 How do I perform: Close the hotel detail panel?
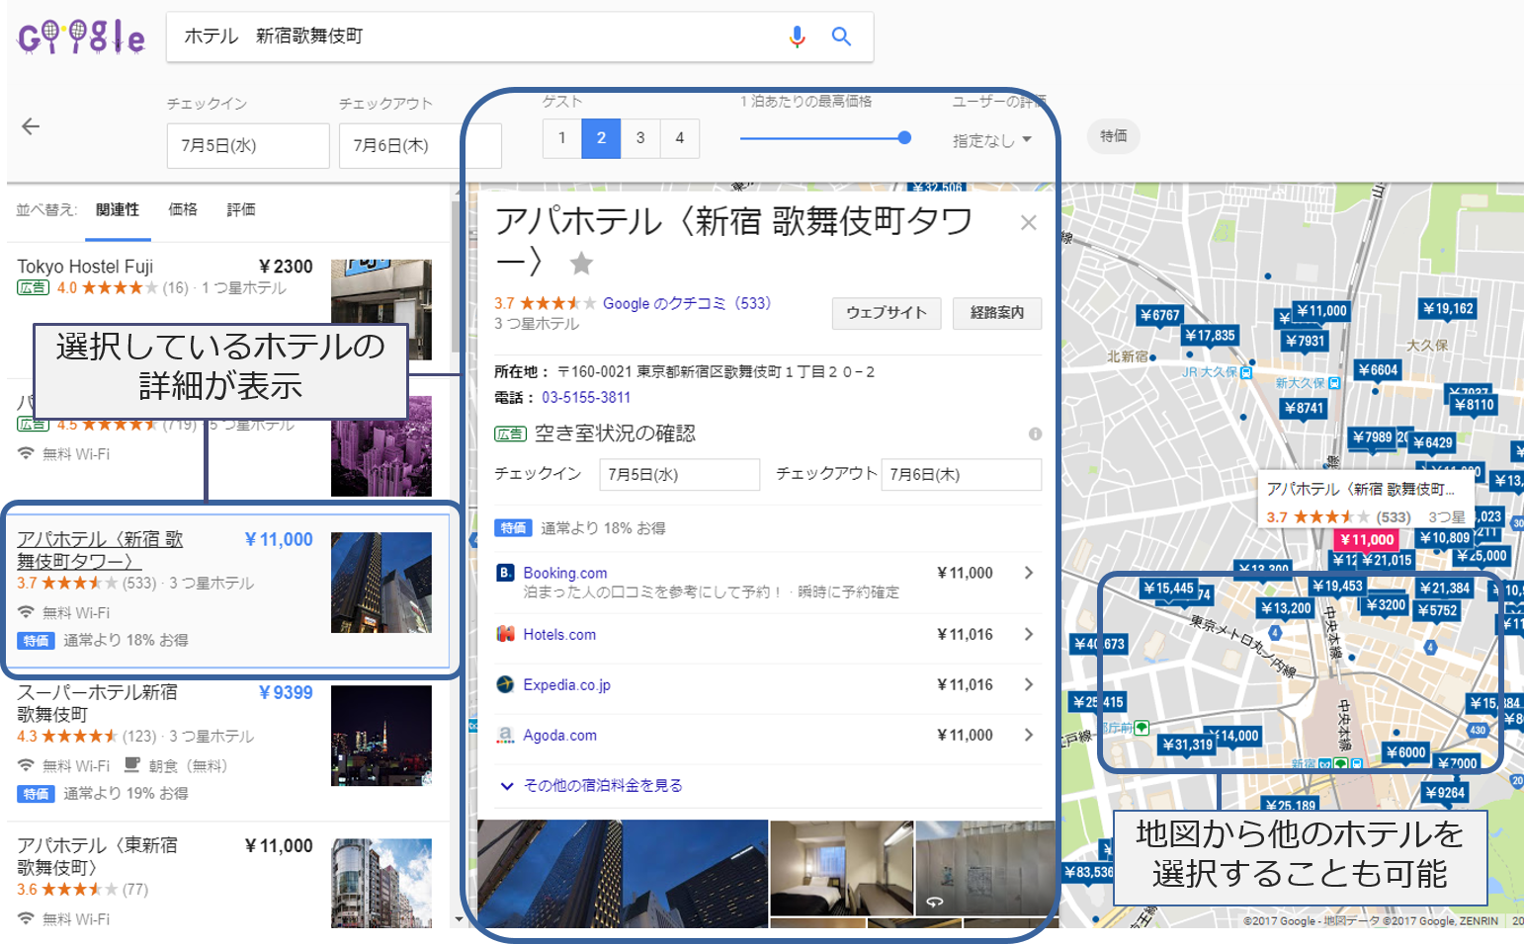pyautogui.click(x=1028, y=222)
